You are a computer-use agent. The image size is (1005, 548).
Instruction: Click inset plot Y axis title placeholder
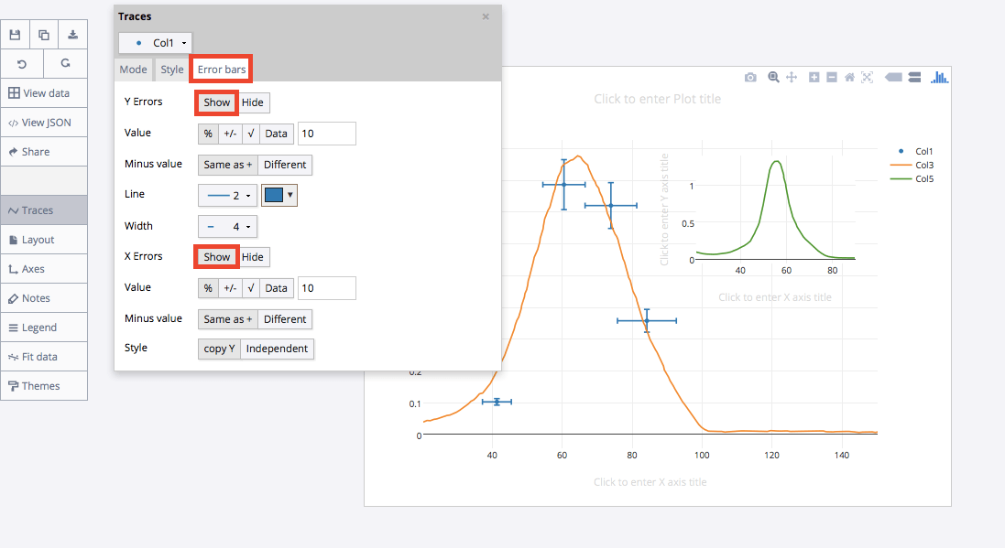(x=664, y=210)
